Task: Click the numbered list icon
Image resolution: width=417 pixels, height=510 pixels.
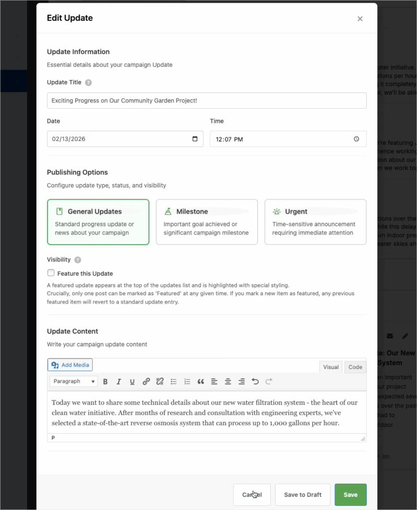Action: [x=188, y=381]
